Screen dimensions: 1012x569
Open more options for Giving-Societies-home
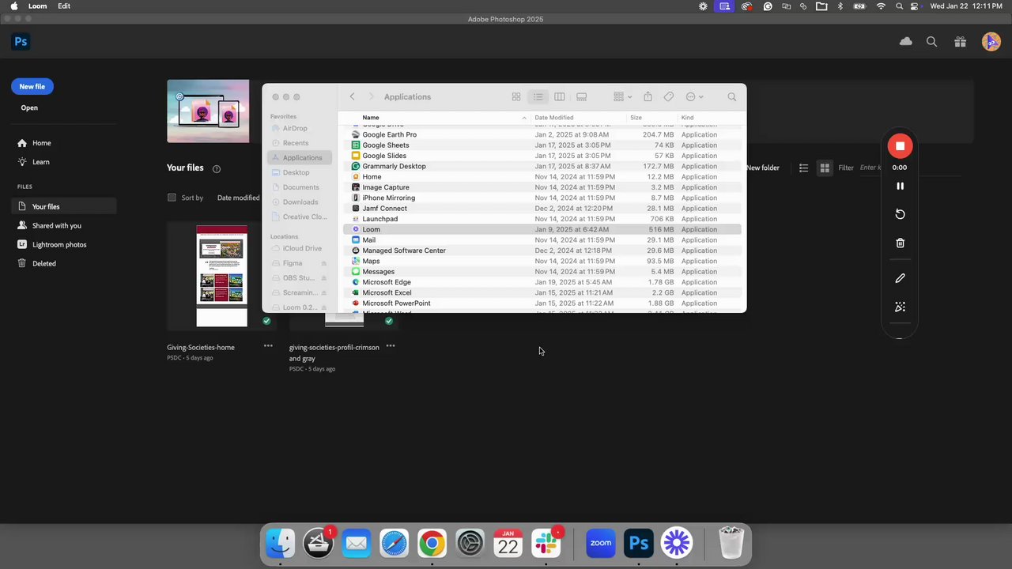268,346
